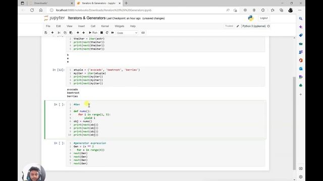Screen dimensions: 323x181
Task: Select the atuple code cell In [12]
Action: [166, 76]
